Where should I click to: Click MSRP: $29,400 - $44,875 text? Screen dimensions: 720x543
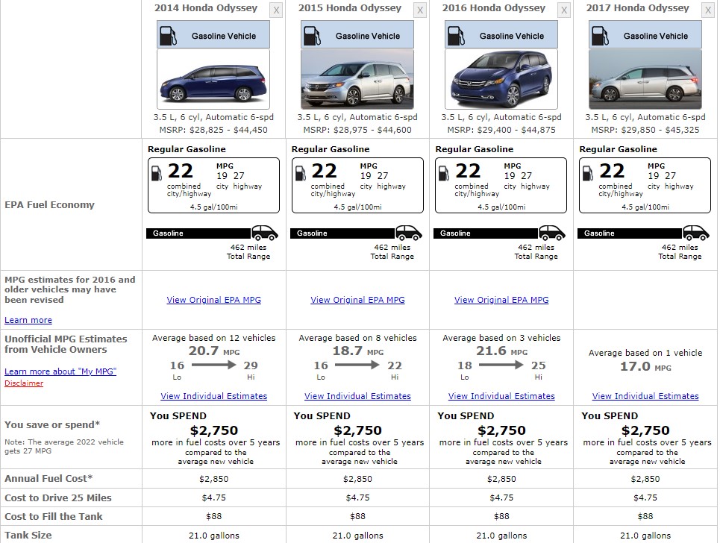pyautogui.click(x=501, y=130)
